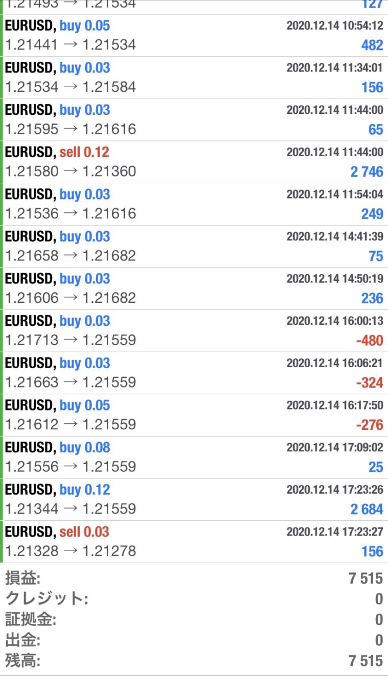Open the EURUSD buy 0.05 trade at 10:54:12

point(194,36)
